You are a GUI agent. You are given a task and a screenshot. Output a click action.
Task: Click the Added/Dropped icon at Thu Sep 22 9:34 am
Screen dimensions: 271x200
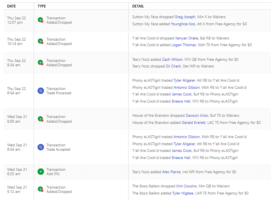click(40, 63)
